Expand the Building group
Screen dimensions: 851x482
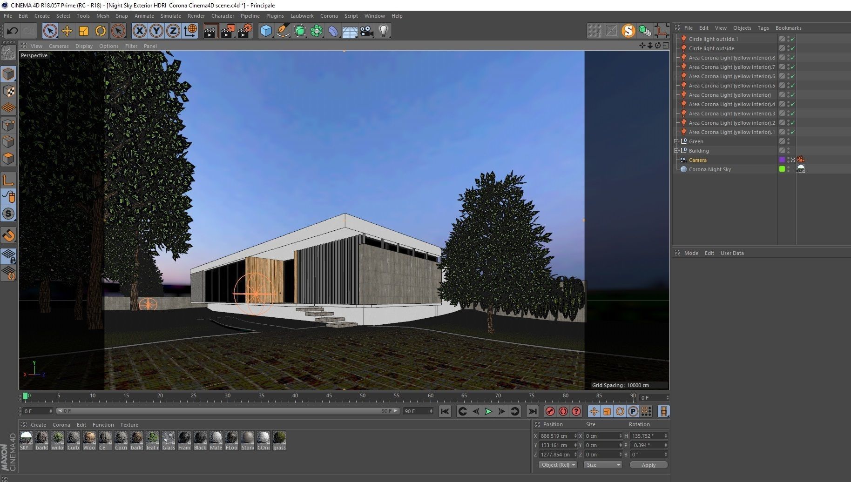[x=676, y=151]
